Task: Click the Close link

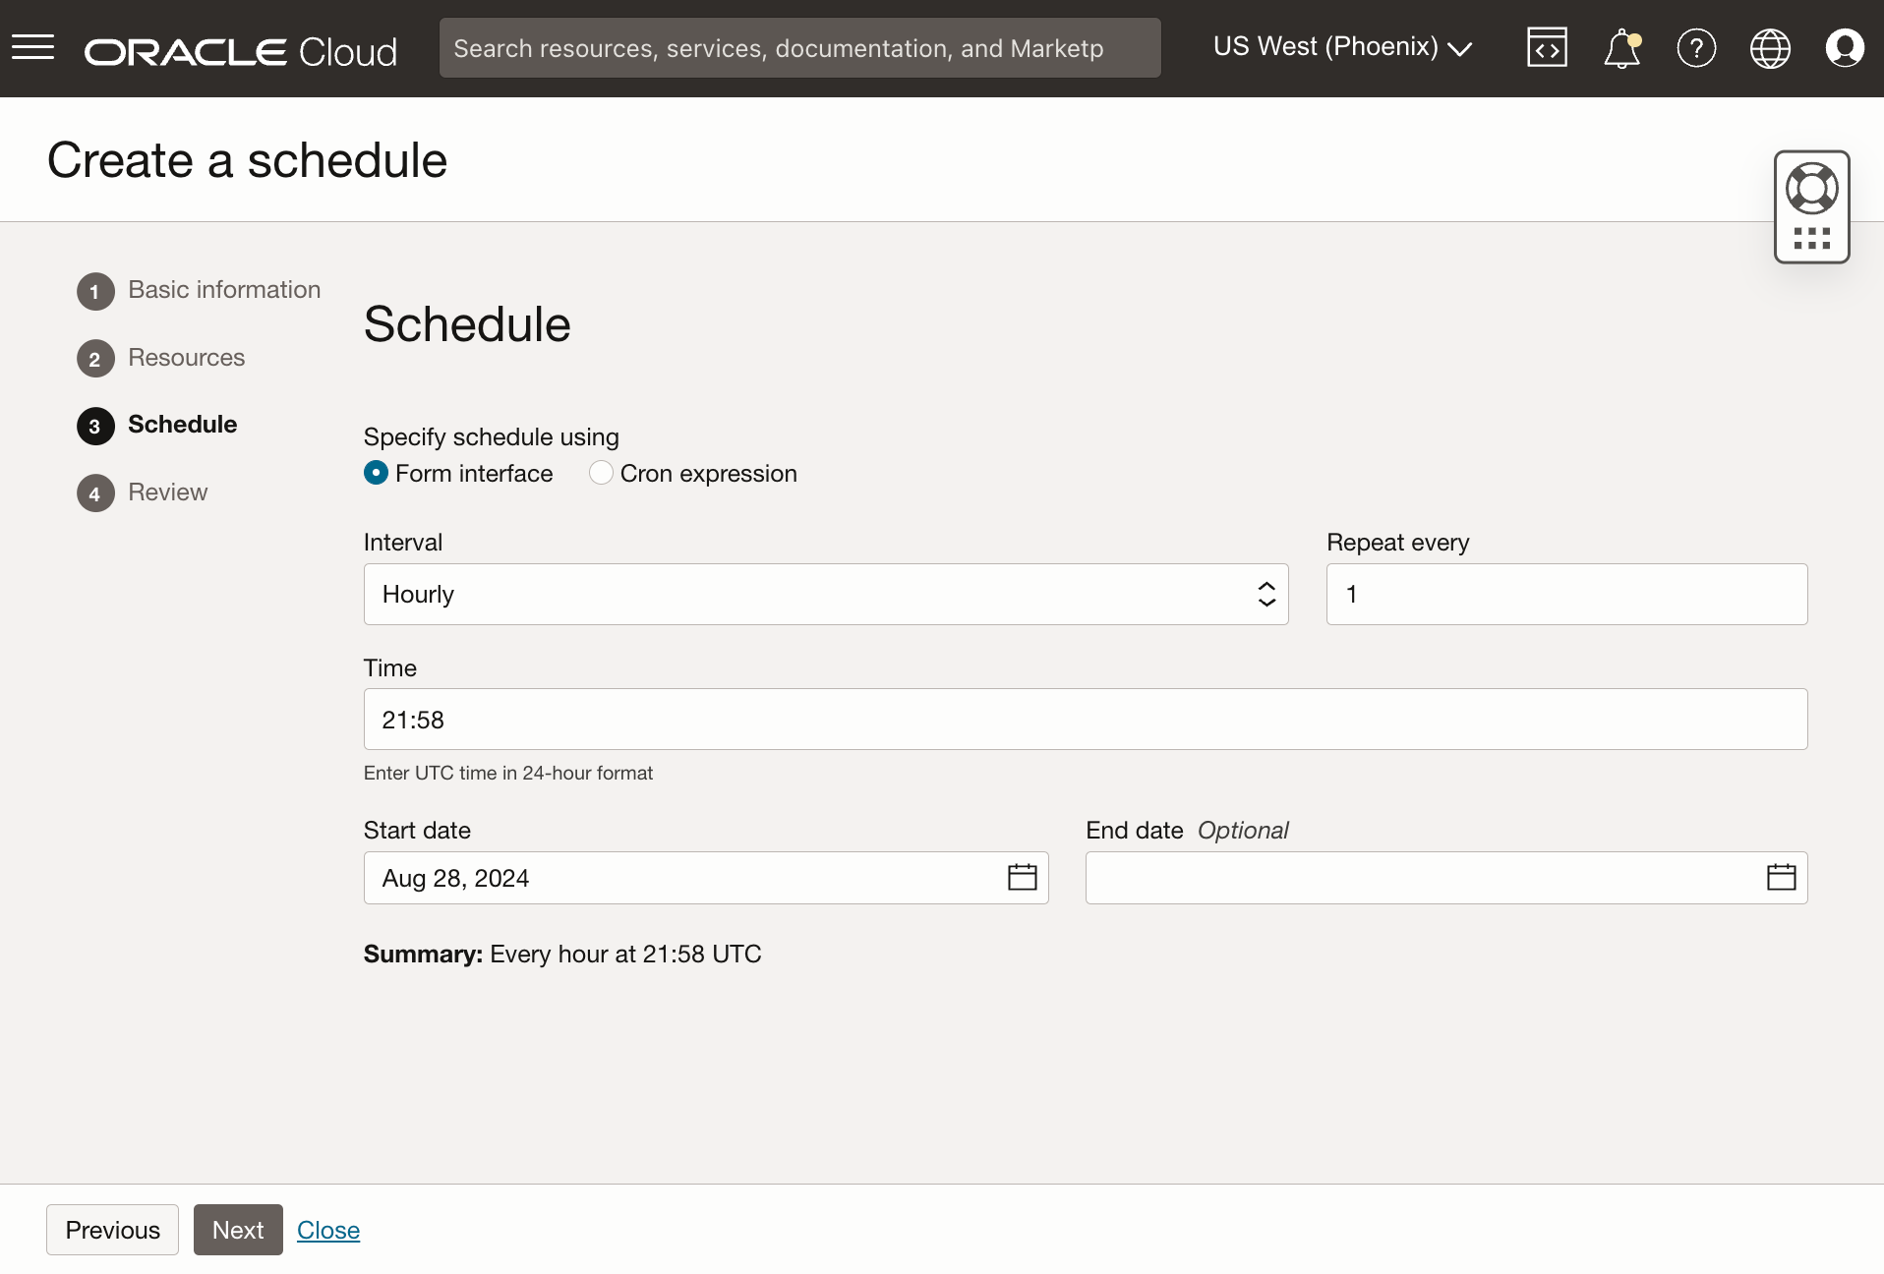Action: (328, 1230)
